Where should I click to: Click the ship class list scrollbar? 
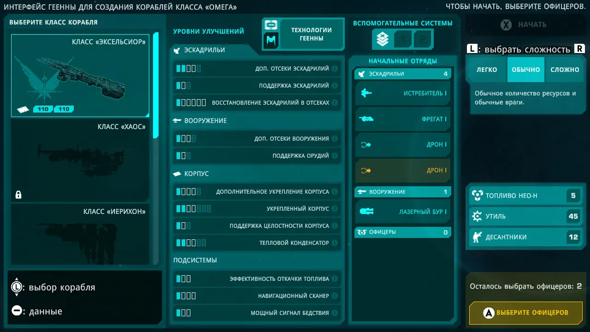point(156,85)
